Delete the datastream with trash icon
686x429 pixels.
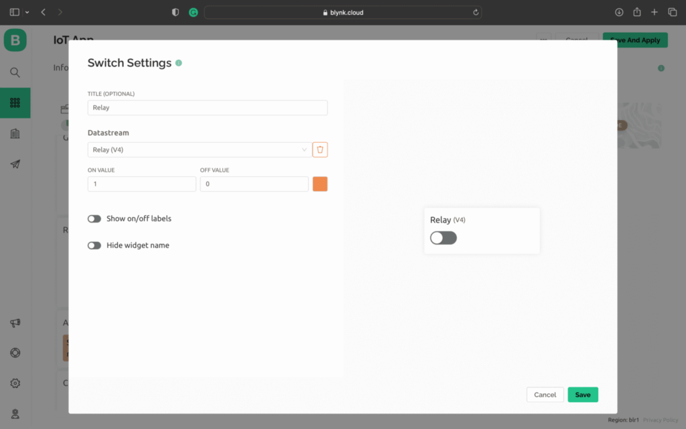coord(320,149)
